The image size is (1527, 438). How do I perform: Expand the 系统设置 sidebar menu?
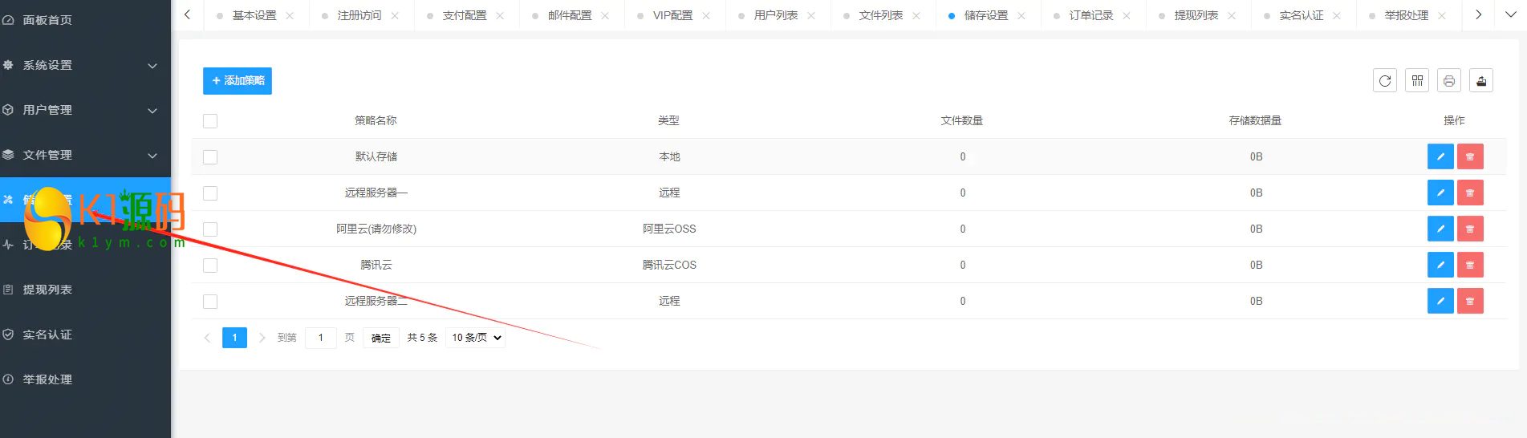tap(85, 65)
